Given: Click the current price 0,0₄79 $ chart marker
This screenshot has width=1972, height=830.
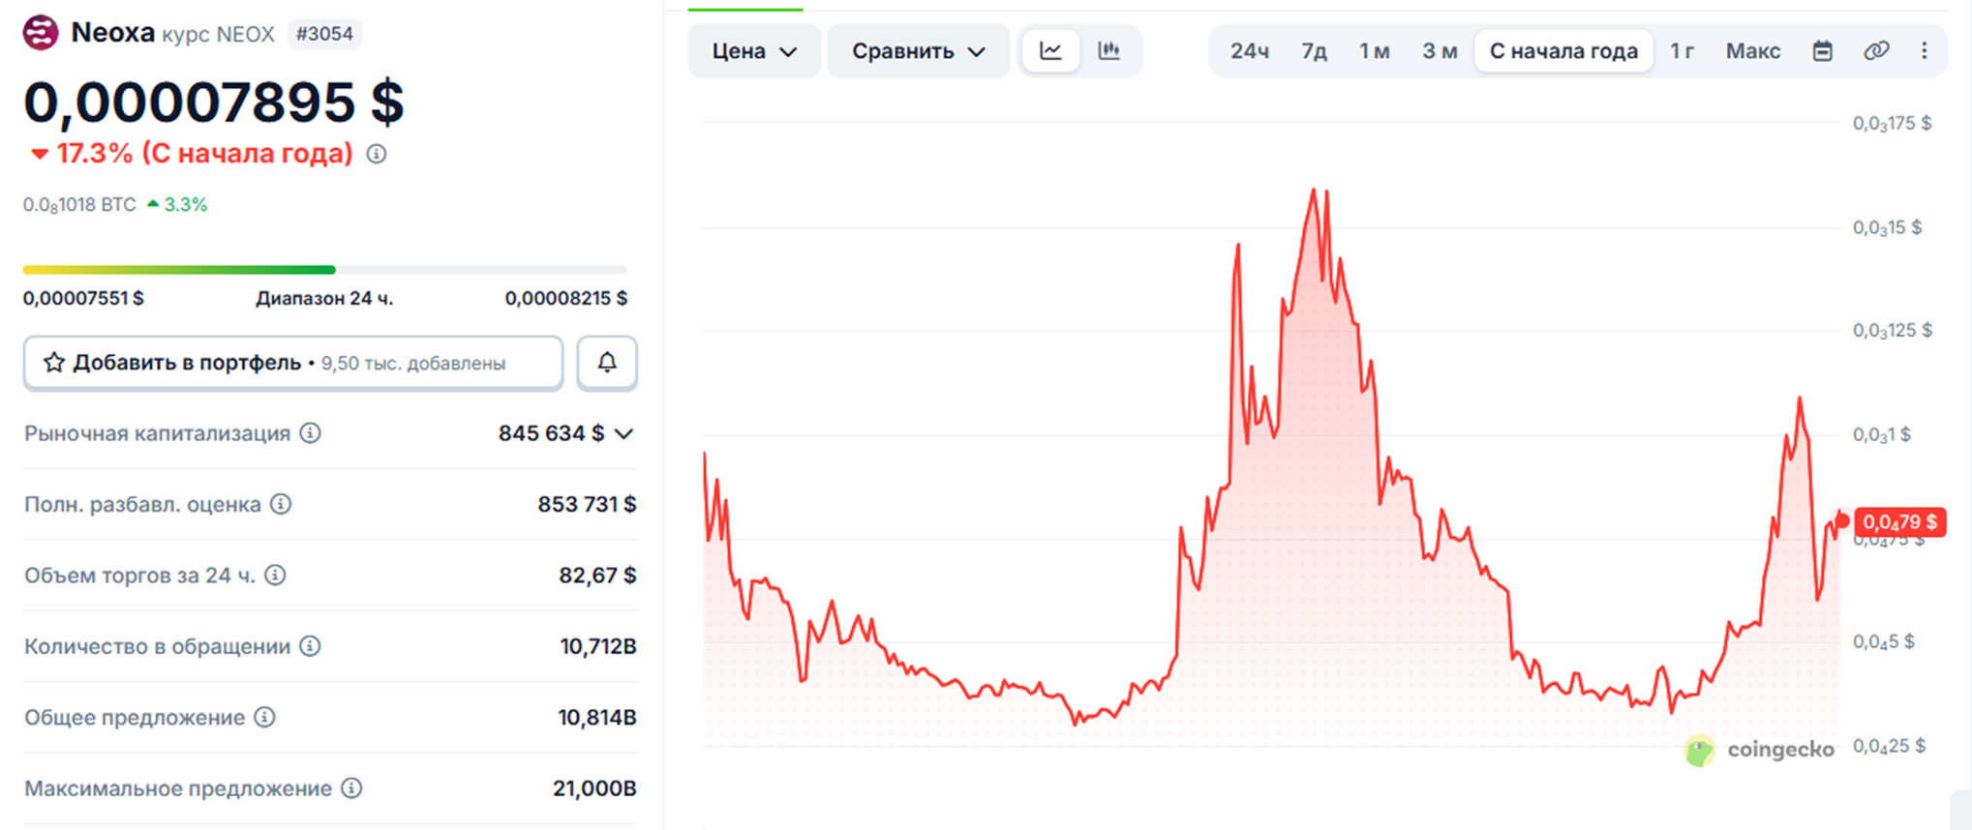Looking at the screenshot, I should click(1899, 522).
